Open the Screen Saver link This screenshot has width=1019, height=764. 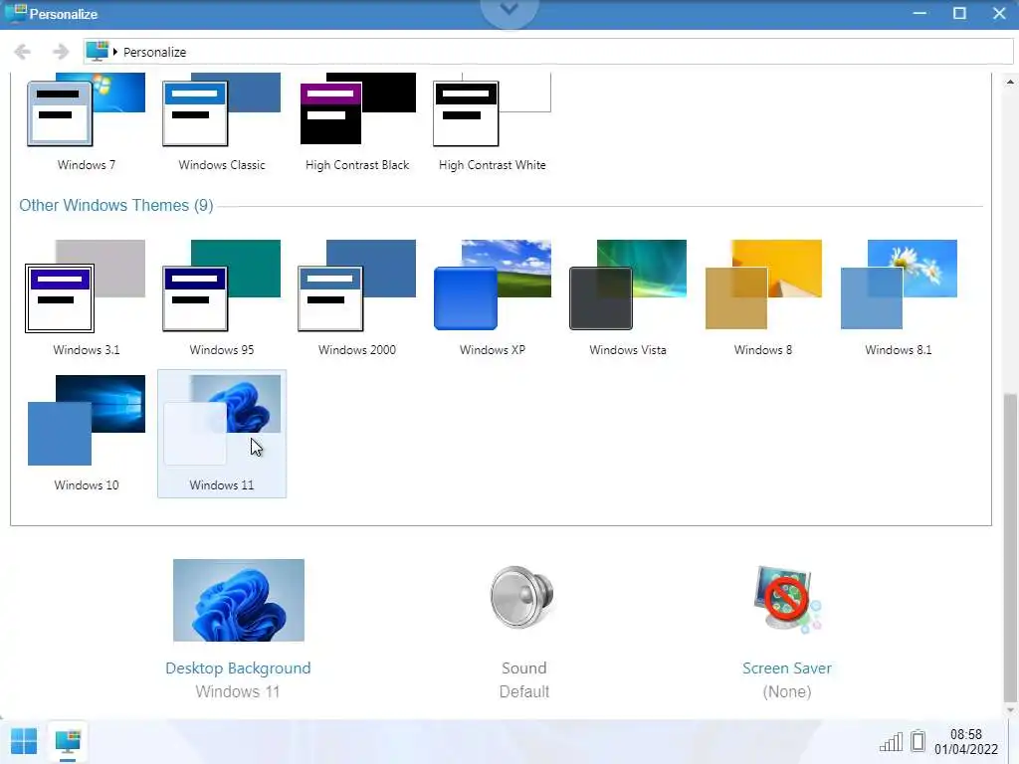coord(787,668)
